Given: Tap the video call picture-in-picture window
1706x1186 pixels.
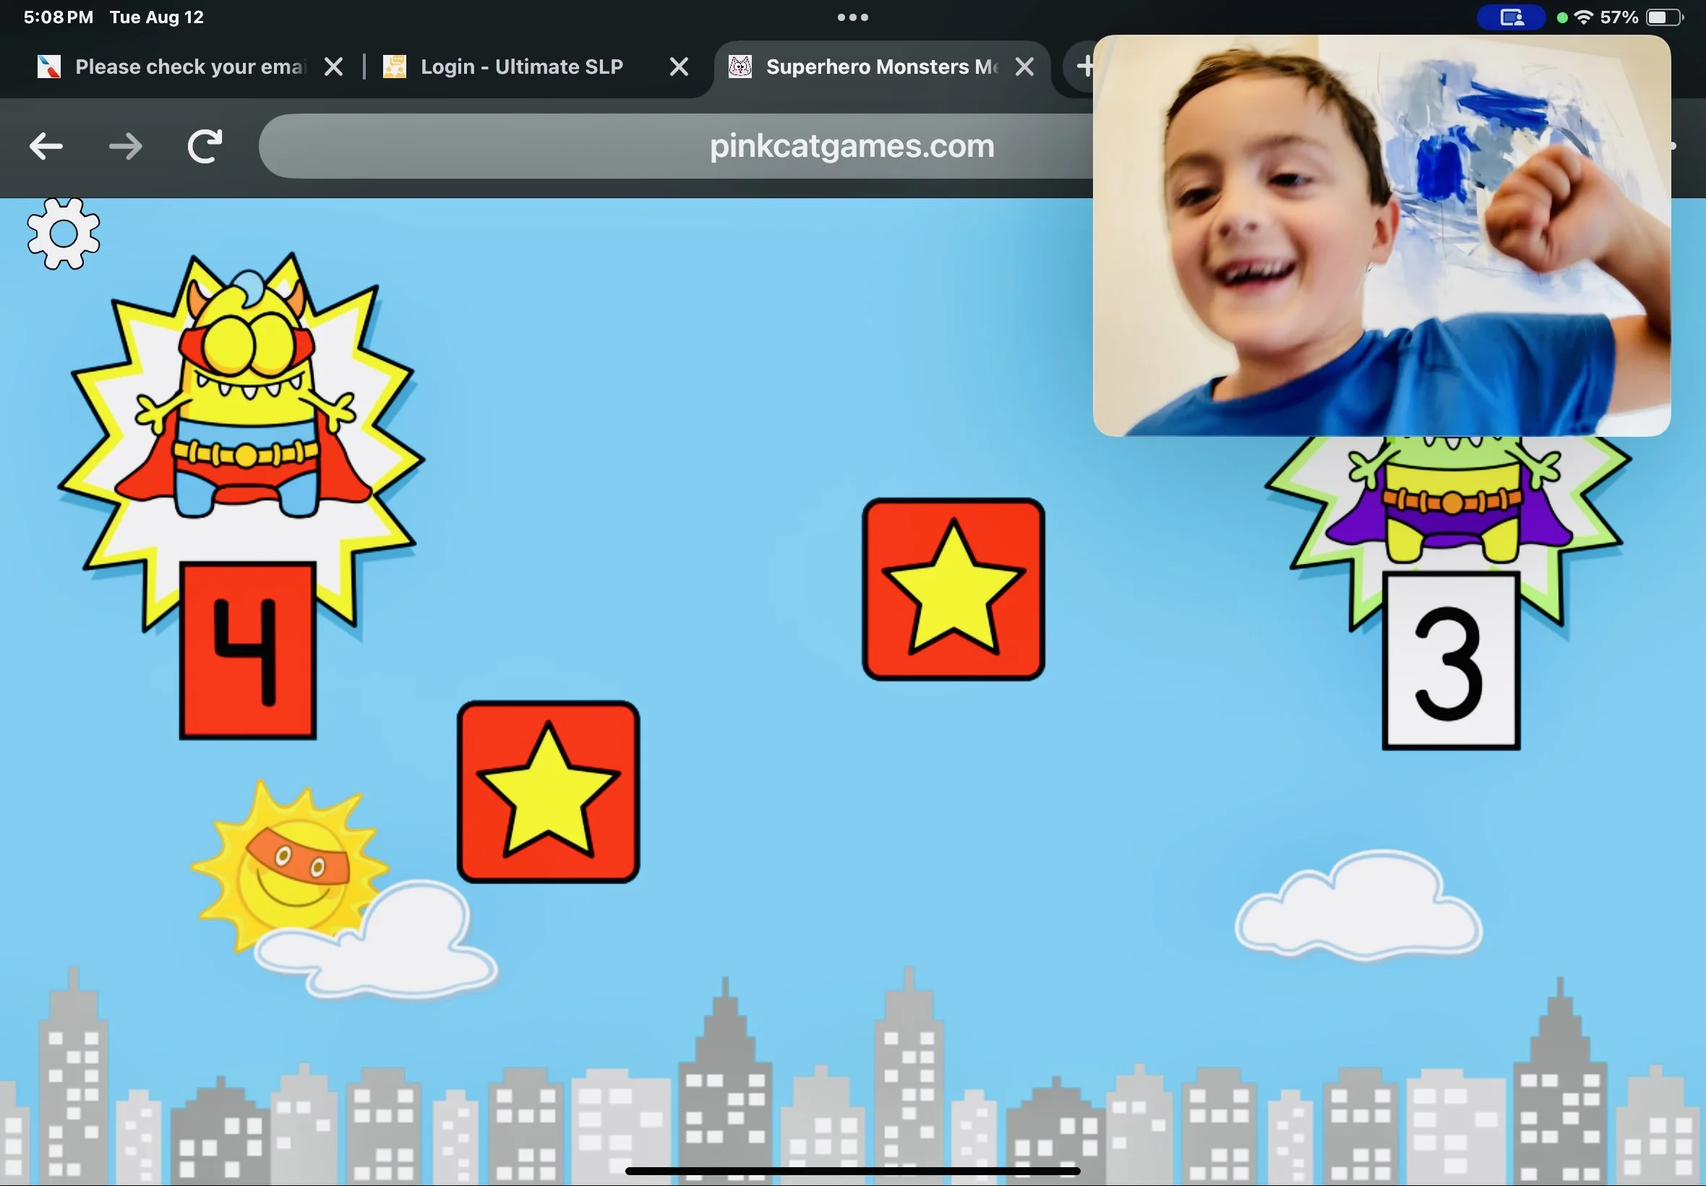Looking at the screenshot, I should (x=1381, y=235).
